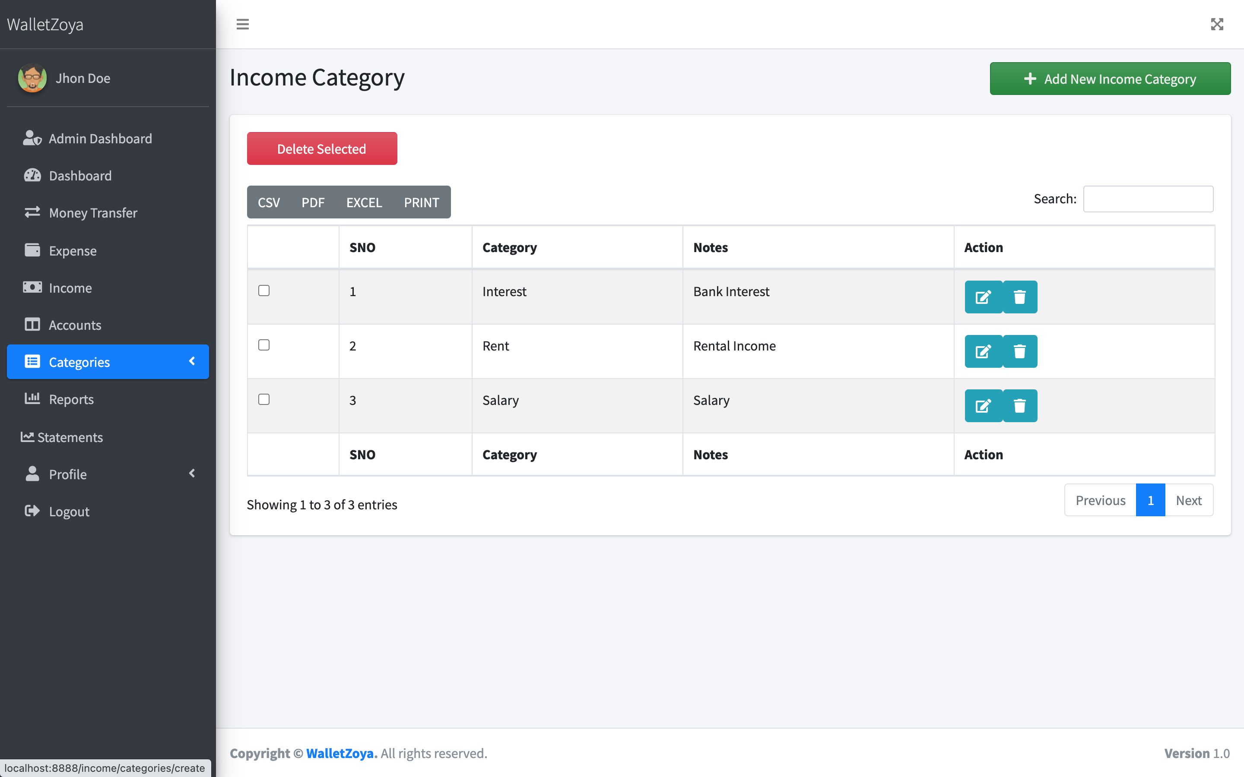Click Jhon Doe avatar image
The width and height of the screenshot is (1244, 777).
[x=32, y=78]
